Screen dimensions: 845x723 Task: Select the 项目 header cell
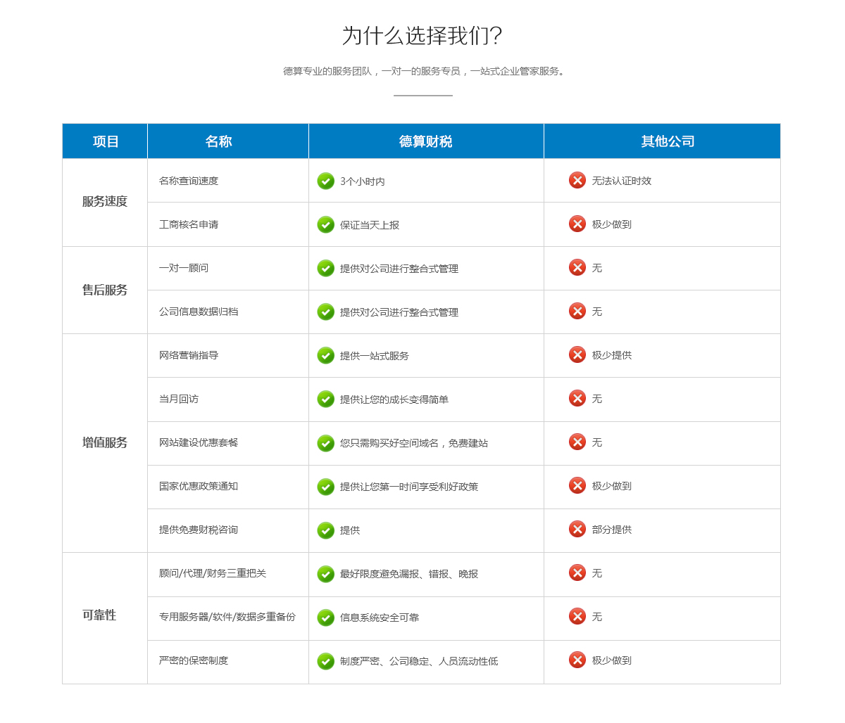point(106,141)
